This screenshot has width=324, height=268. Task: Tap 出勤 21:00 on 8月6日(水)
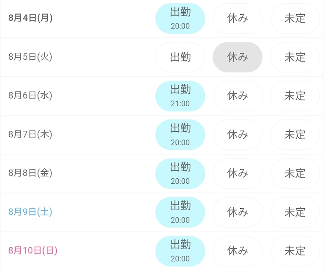pyautogui.click(x=180, y=96)
